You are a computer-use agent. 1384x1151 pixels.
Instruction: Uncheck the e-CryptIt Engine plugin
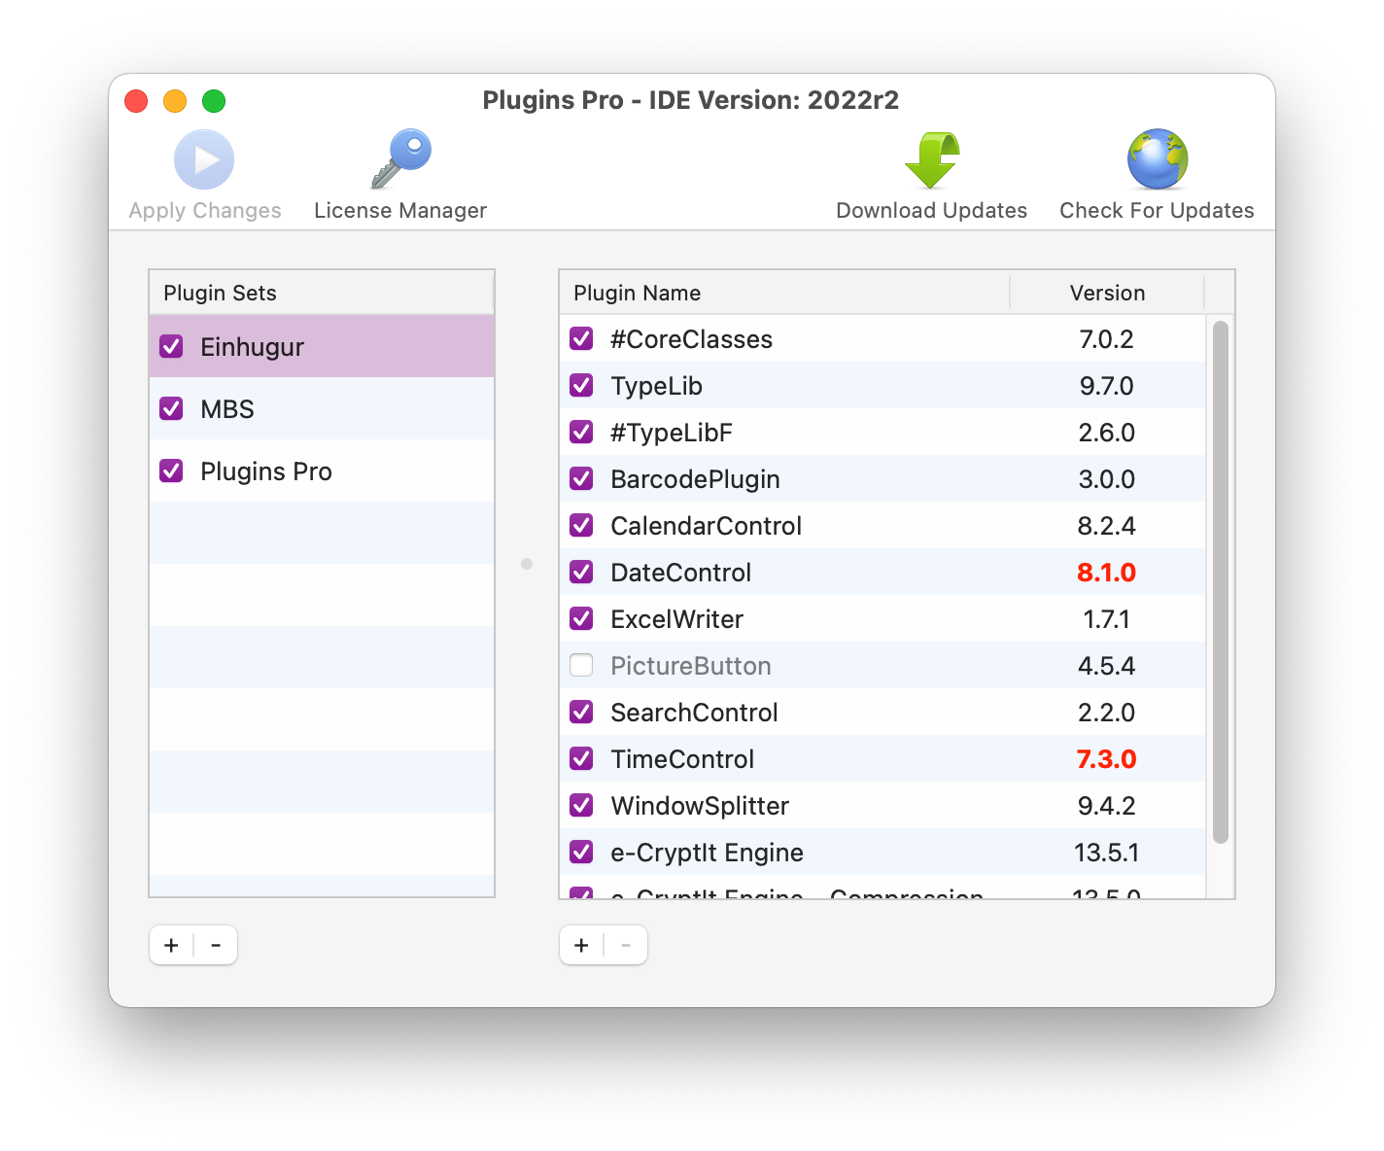pyautogui.click(x=581, y=852)
